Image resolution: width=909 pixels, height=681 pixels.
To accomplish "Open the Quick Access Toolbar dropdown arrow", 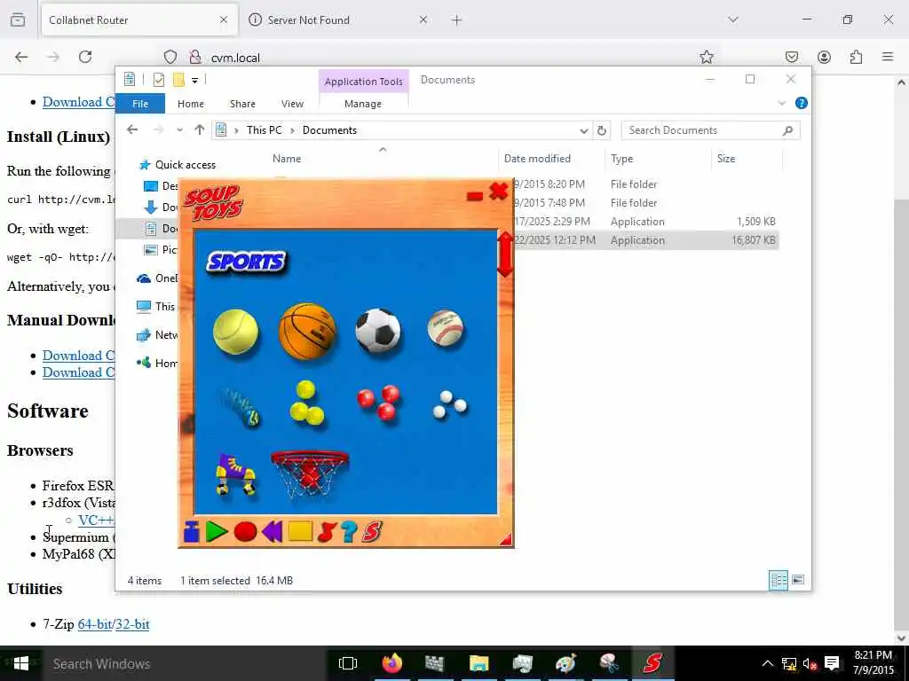I will (194, 80).
